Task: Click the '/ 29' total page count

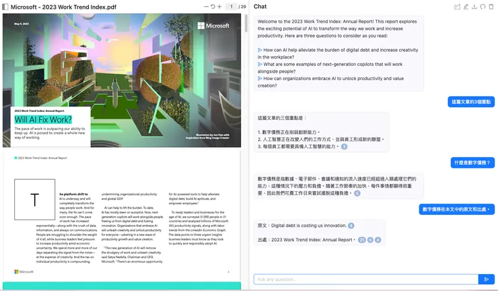Action: [x=242, y=6]
